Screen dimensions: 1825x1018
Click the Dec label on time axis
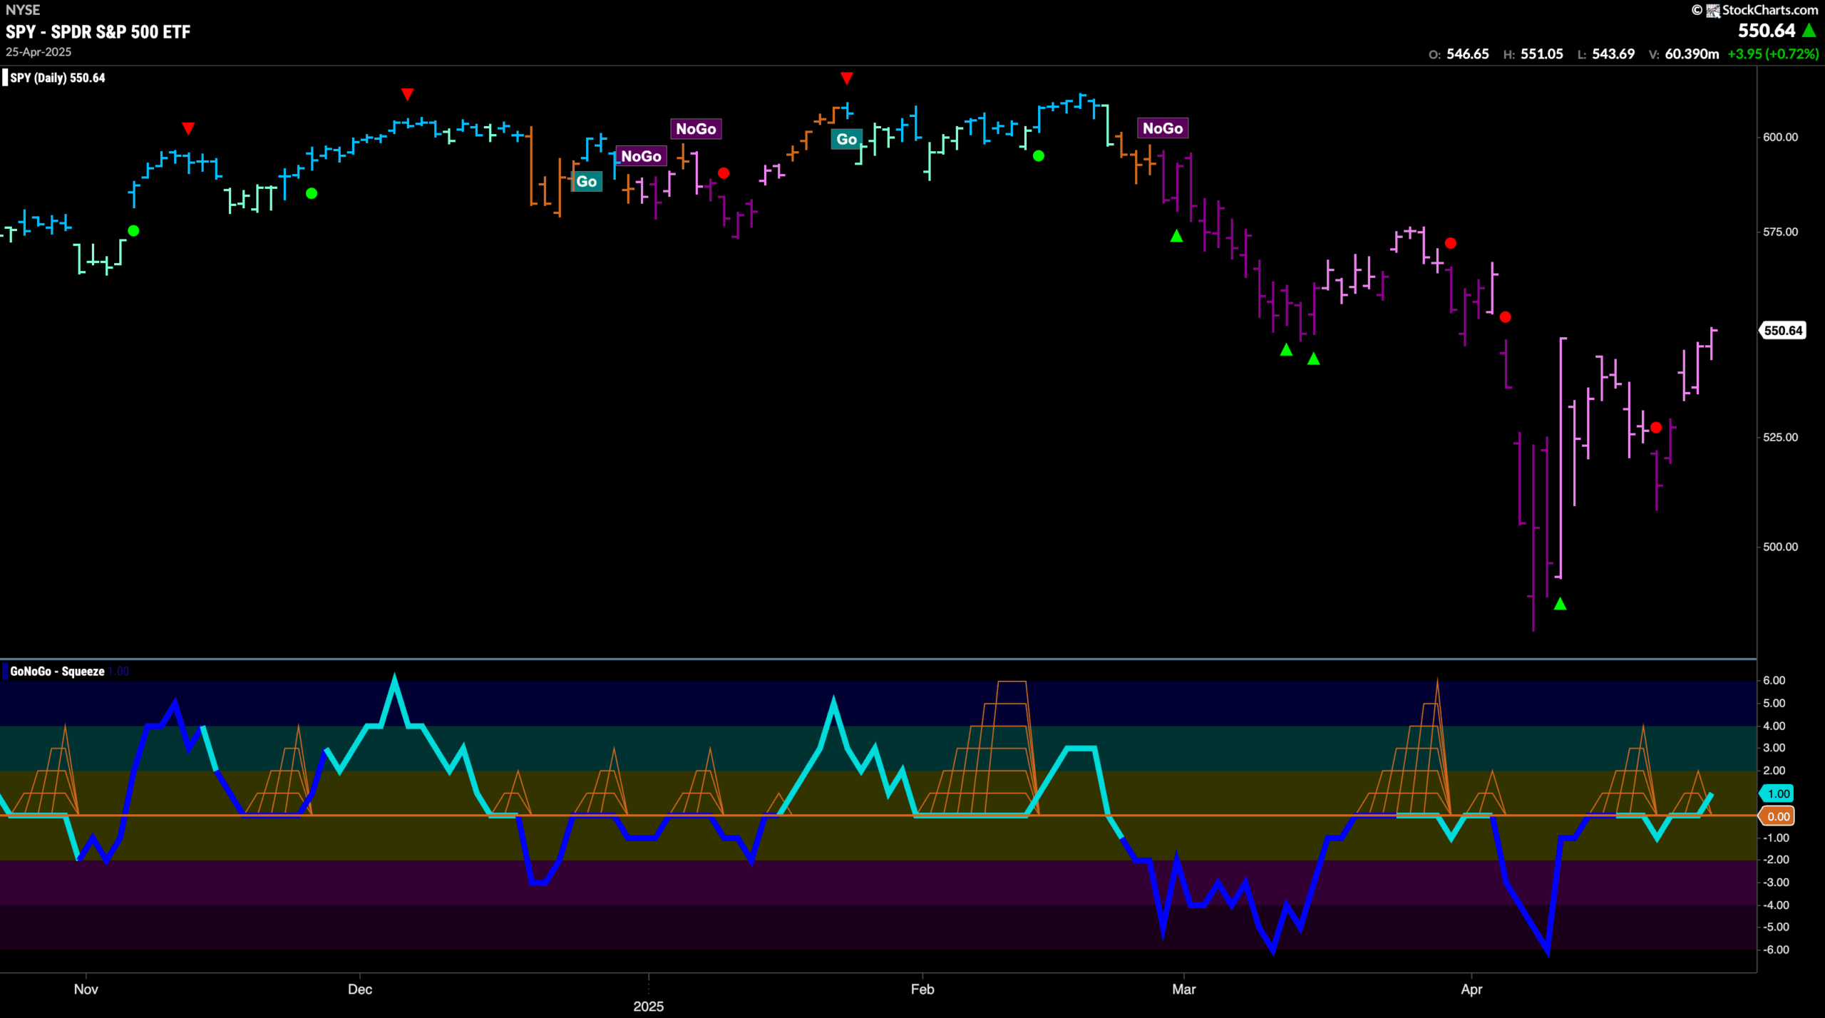point(360,989)
